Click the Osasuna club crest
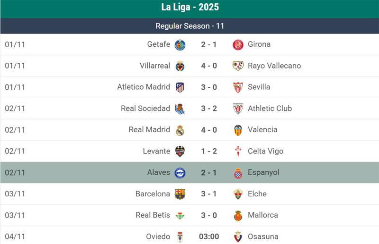This screenshot has width=379, height=244. click(238, 237)
